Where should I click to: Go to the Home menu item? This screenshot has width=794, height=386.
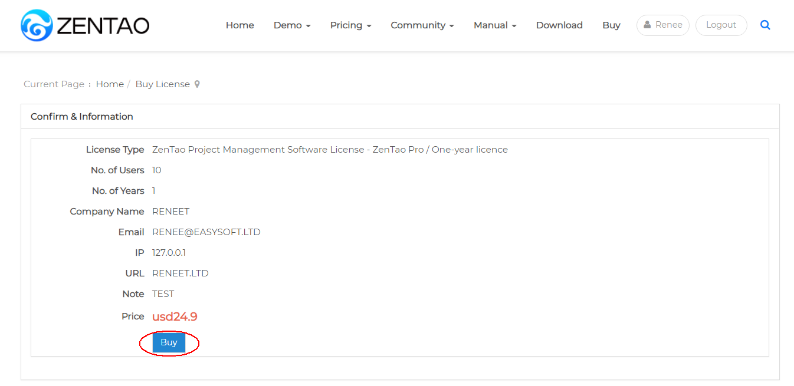[x=240, y=25]
